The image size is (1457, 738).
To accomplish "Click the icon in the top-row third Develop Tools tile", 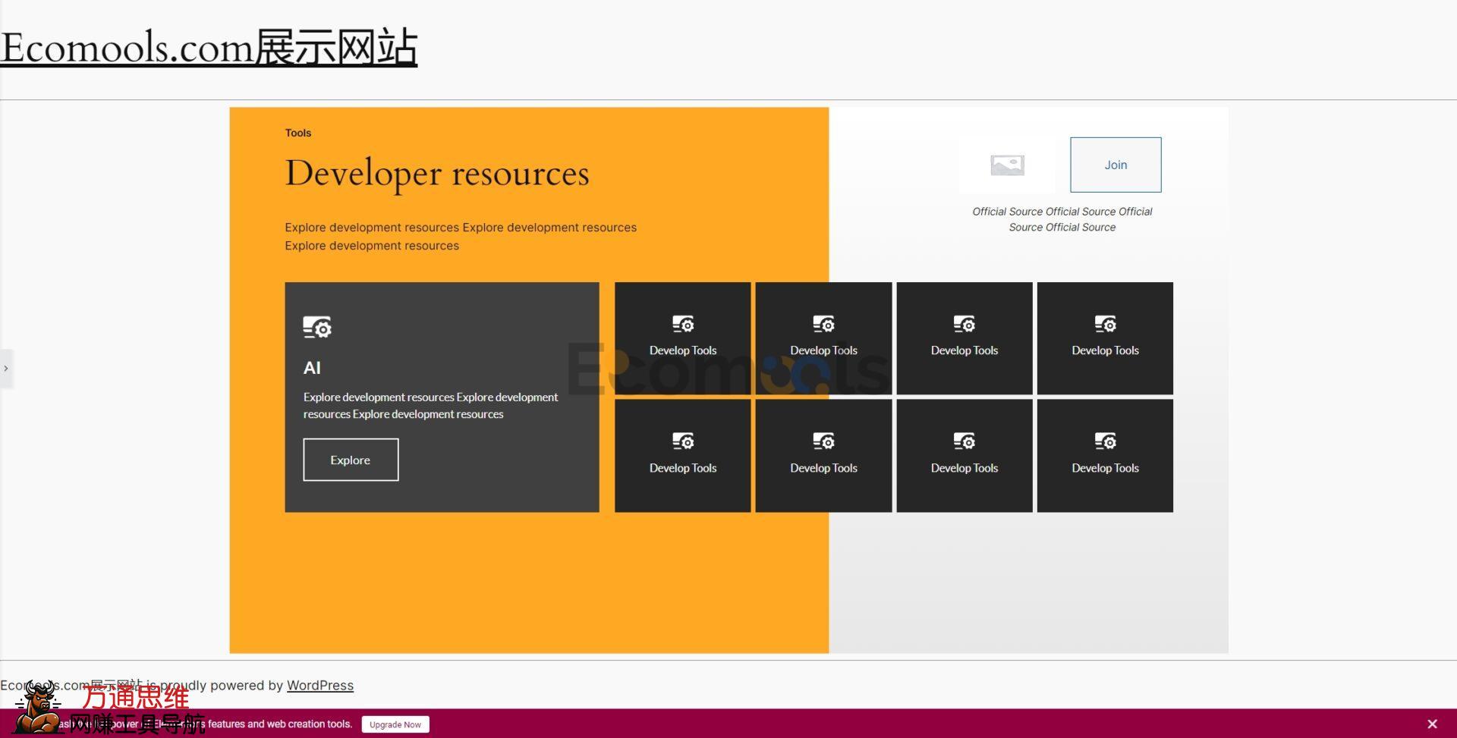I will point(965,325).
